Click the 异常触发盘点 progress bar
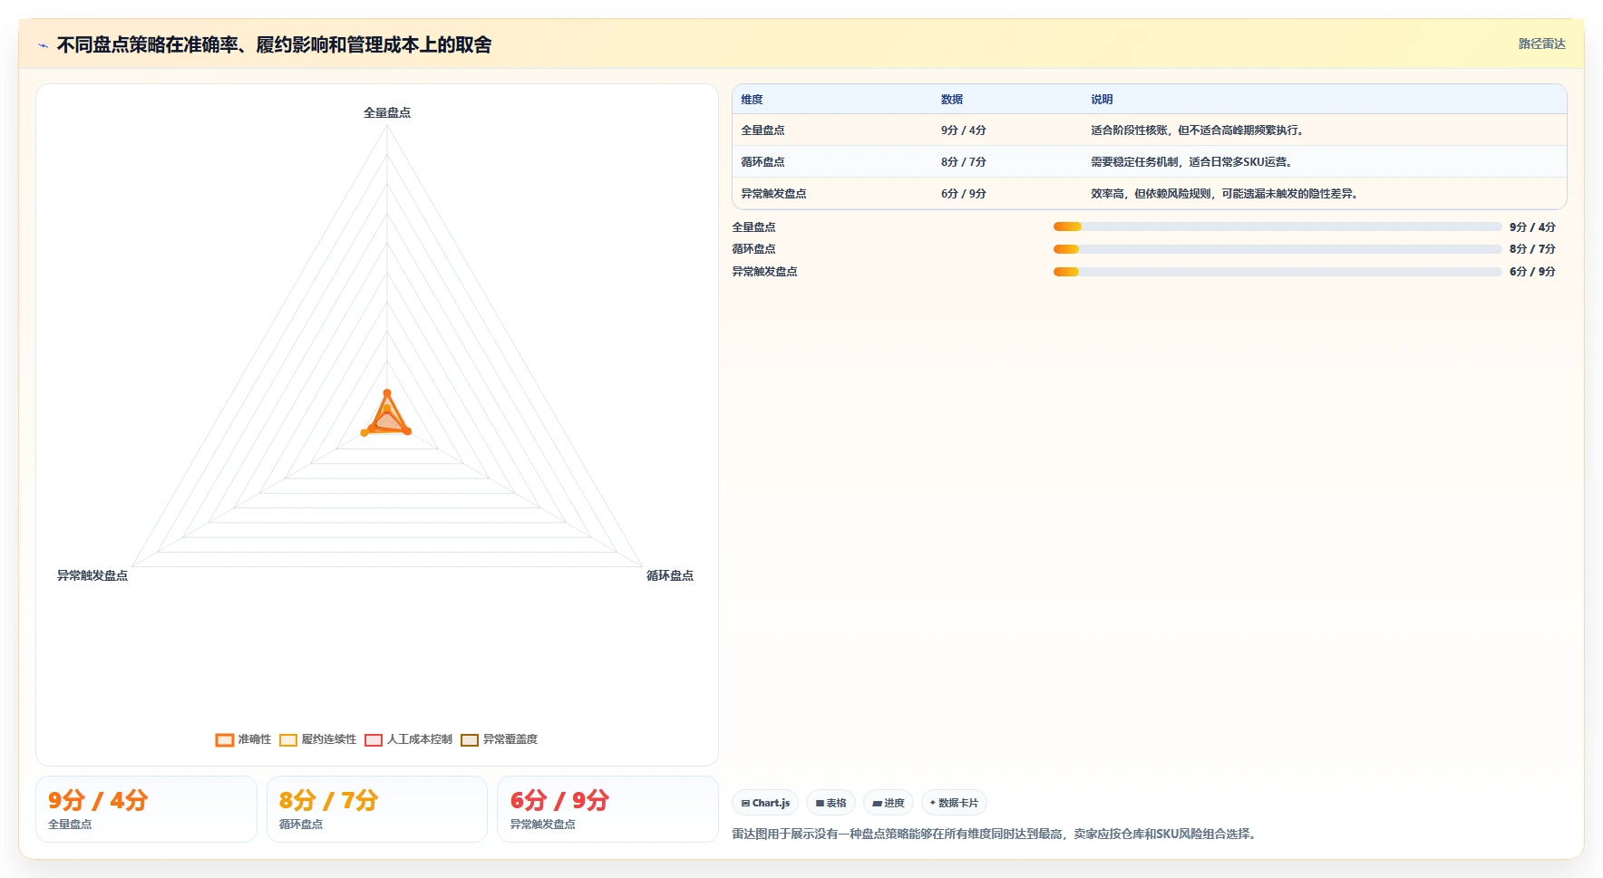Image resolution: width=1603 pixels, height=878 pixels. point(1278,272)
